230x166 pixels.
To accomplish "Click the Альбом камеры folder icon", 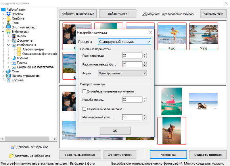I will pos(19,49).
